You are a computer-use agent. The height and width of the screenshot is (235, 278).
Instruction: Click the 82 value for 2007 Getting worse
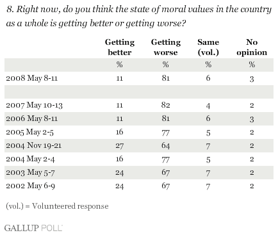166,105
